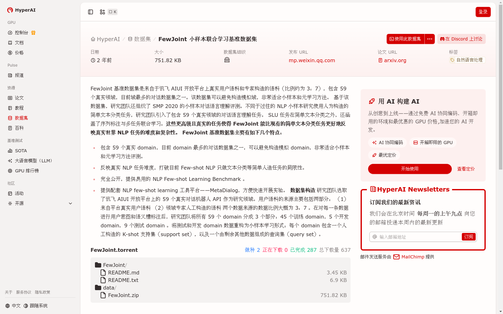
Task: Click the 服务协议 footer link
Action: coord(24,292)
